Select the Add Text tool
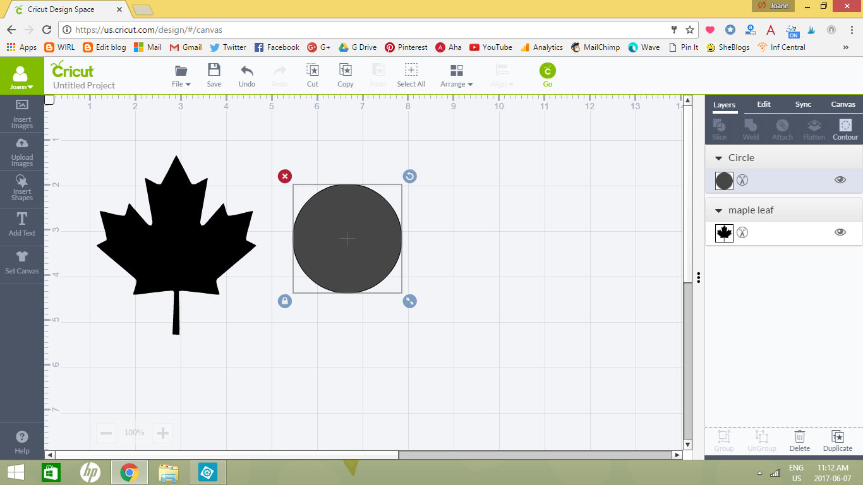Screen dimensions: 863x485 pyautogui.click(x=21, y=224)
